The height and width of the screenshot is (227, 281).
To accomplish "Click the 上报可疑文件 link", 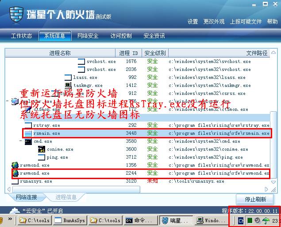I will point(246,22).
